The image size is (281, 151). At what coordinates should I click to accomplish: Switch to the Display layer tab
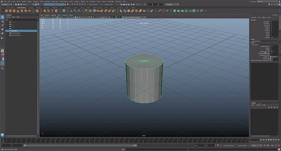(254, 103)
